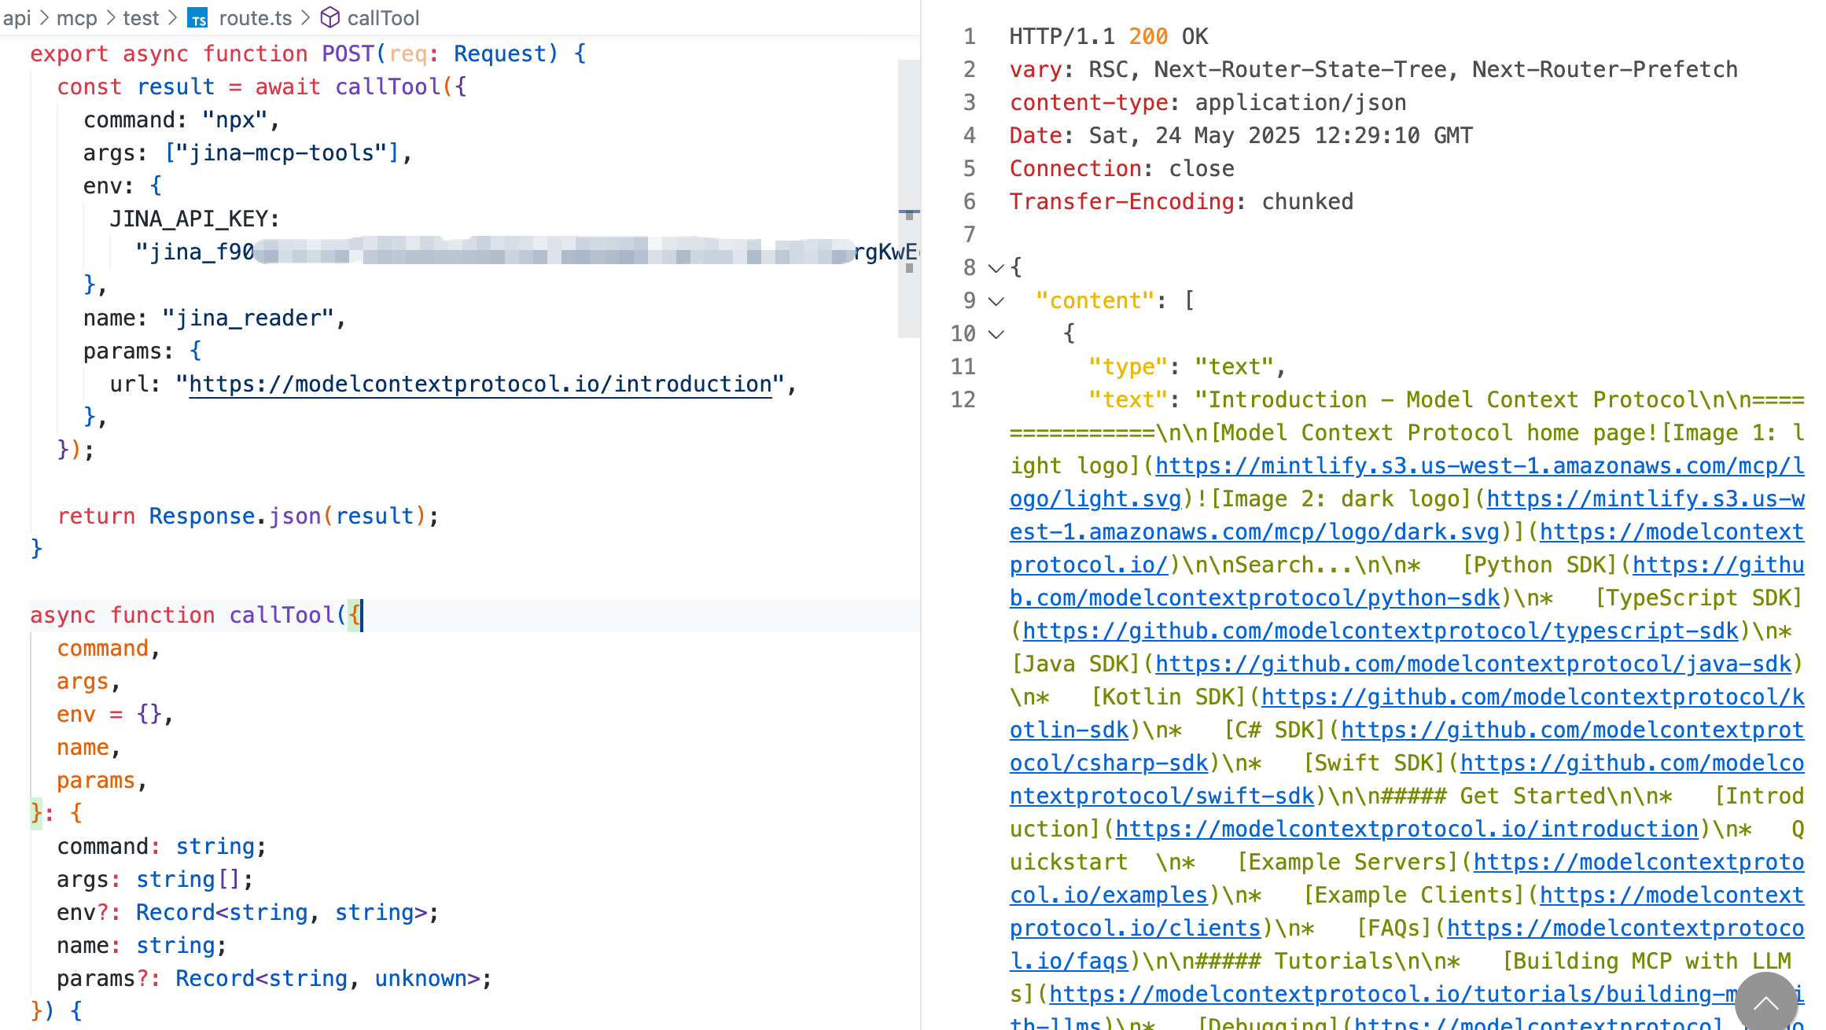
Task: Select the mcp breadcrumb folder
Action: pos(76,17)
